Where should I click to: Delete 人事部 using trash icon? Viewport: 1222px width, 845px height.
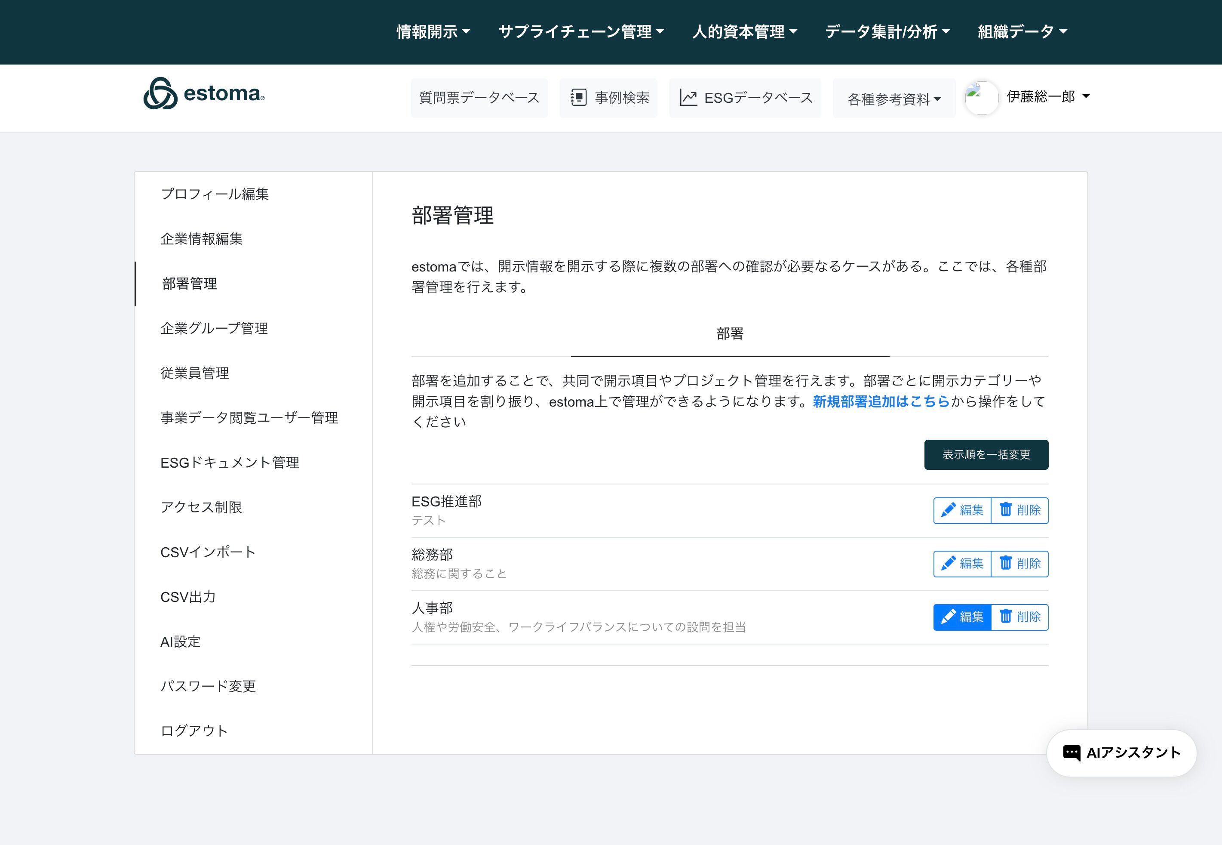click(1005, 617)
